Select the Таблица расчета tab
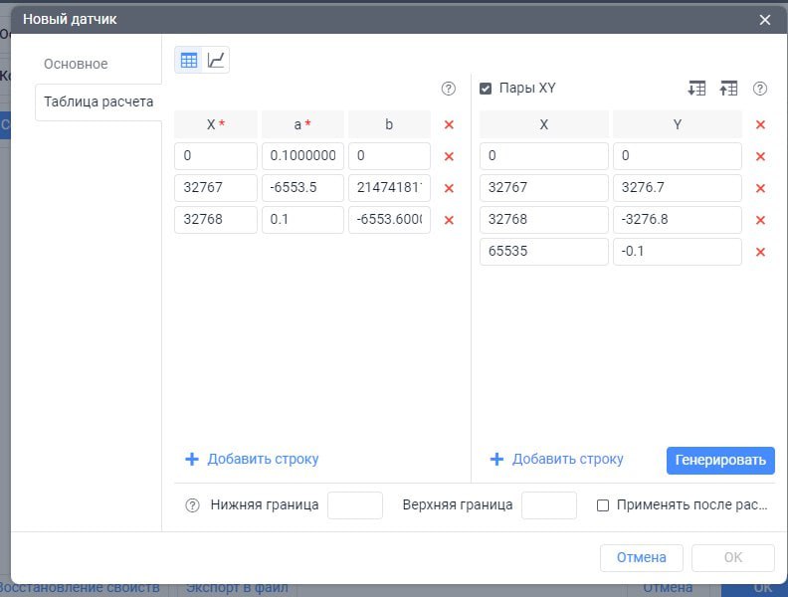The image size is (788, 597). pyautogui.click(x=98, y=102)
